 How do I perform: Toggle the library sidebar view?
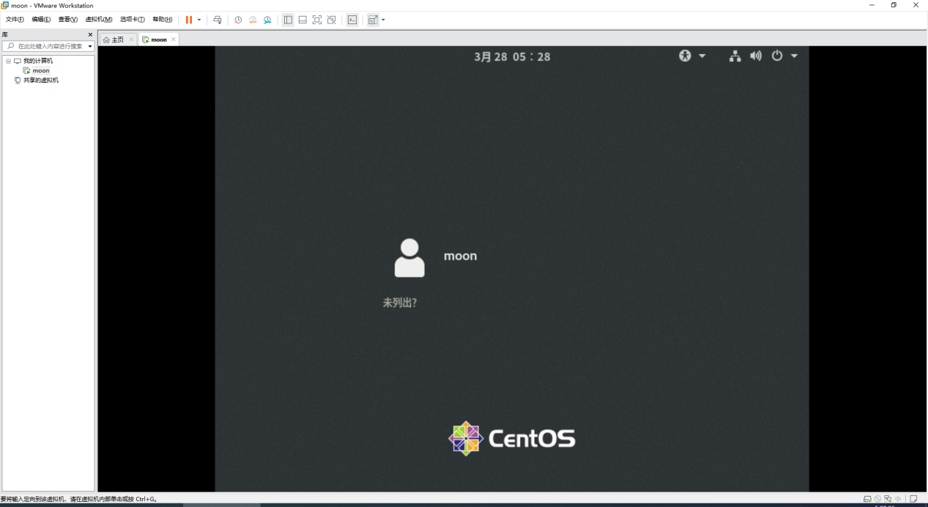[x=288, y=20]
